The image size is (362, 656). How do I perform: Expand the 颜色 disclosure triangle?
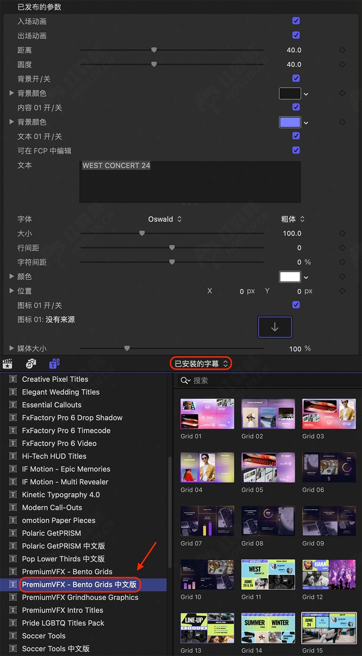(12, 276)
